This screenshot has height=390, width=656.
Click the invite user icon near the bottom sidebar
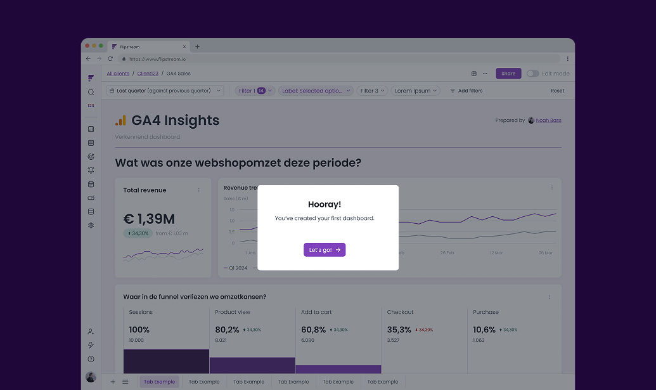(91, 331)
